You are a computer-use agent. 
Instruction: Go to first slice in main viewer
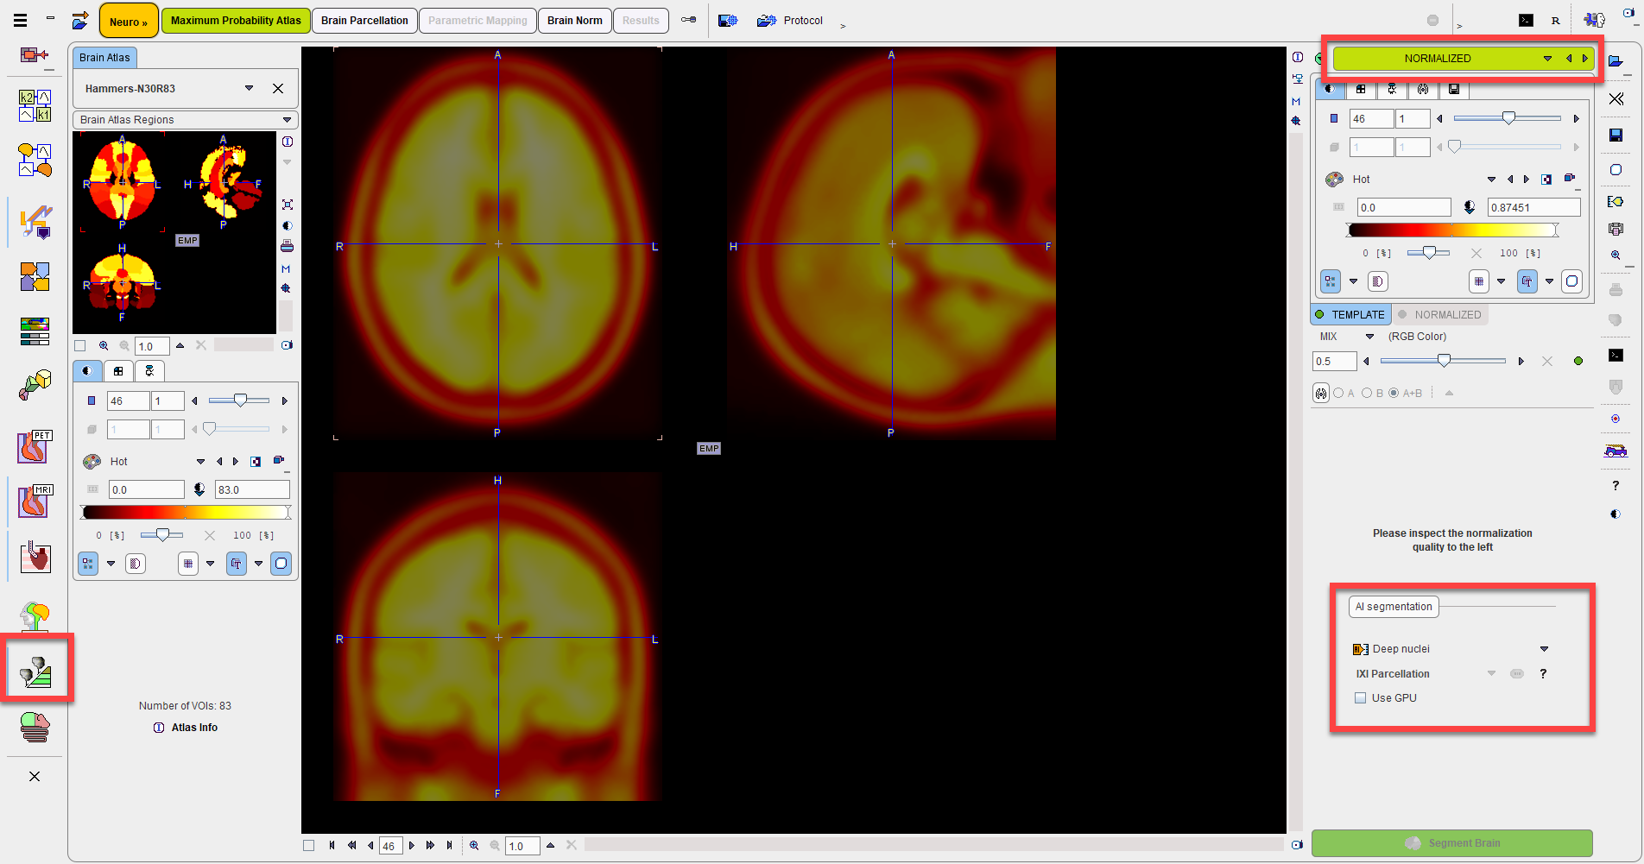[x=332, y=846]
